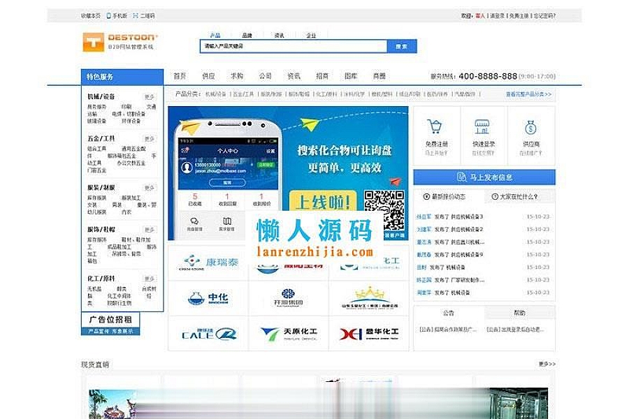Click the 广告位招租 ad banner
Screen dimensions: 629x419
pos(110,324)
